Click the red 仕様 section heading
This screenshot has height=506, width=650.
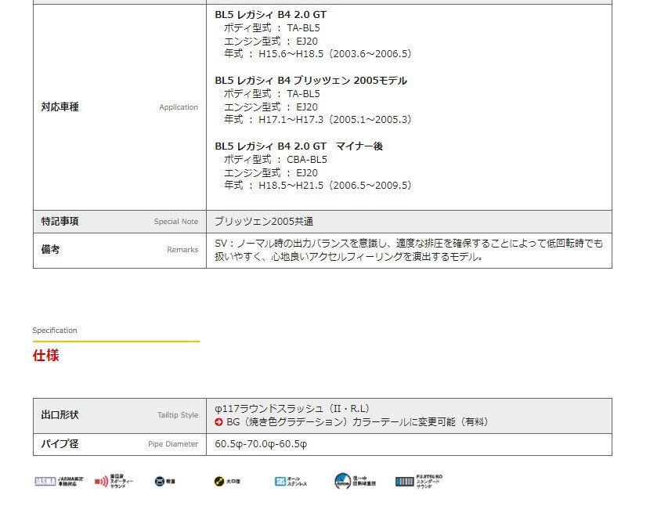[45, 356]
